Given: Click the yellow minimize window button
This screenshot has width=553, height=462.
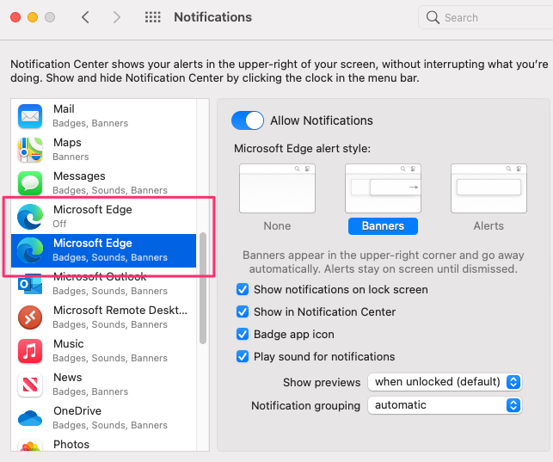Looking at the screenshot, I should pyautogui.click(x=33, y=17).
